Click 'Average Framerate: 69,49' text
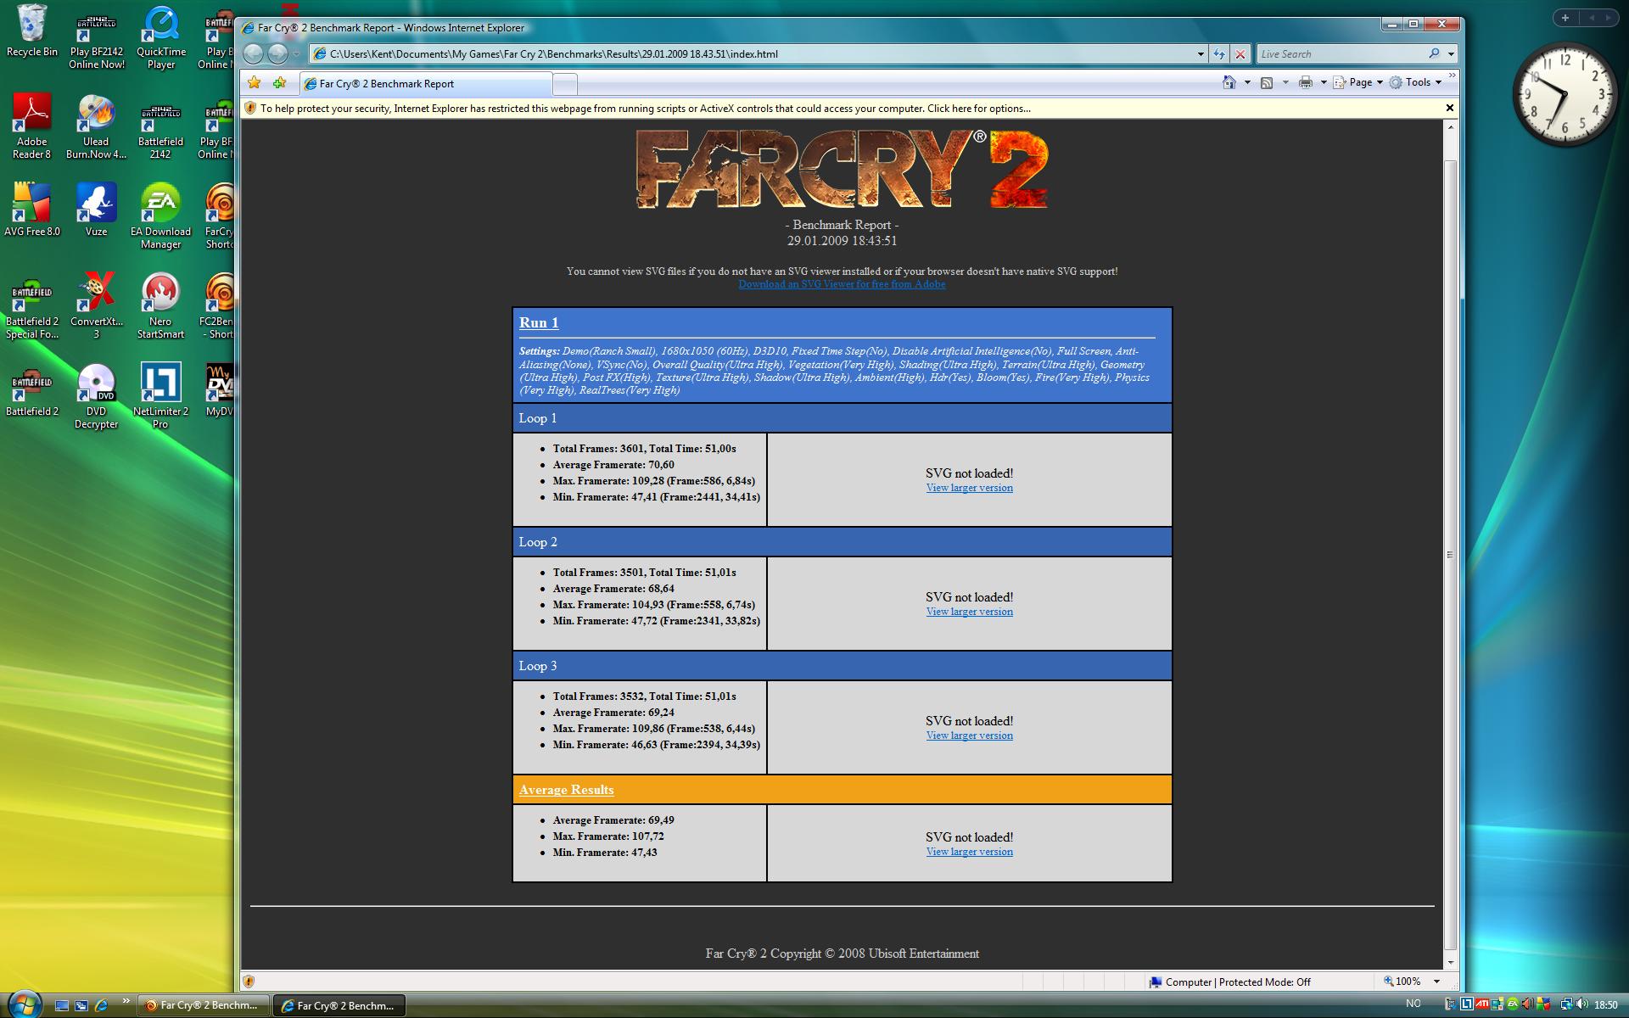 [613, 820]
